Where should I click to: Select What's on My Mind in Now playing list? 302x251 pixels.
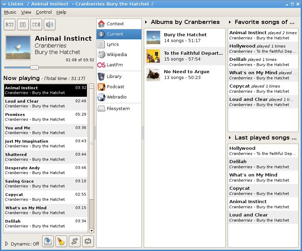tap(46, 210)
